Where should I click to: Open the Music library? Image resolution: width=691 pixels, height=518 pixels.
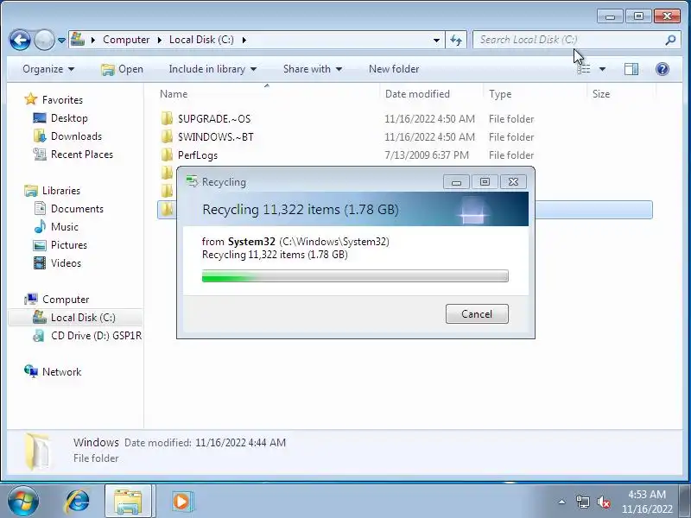(64, 227)
